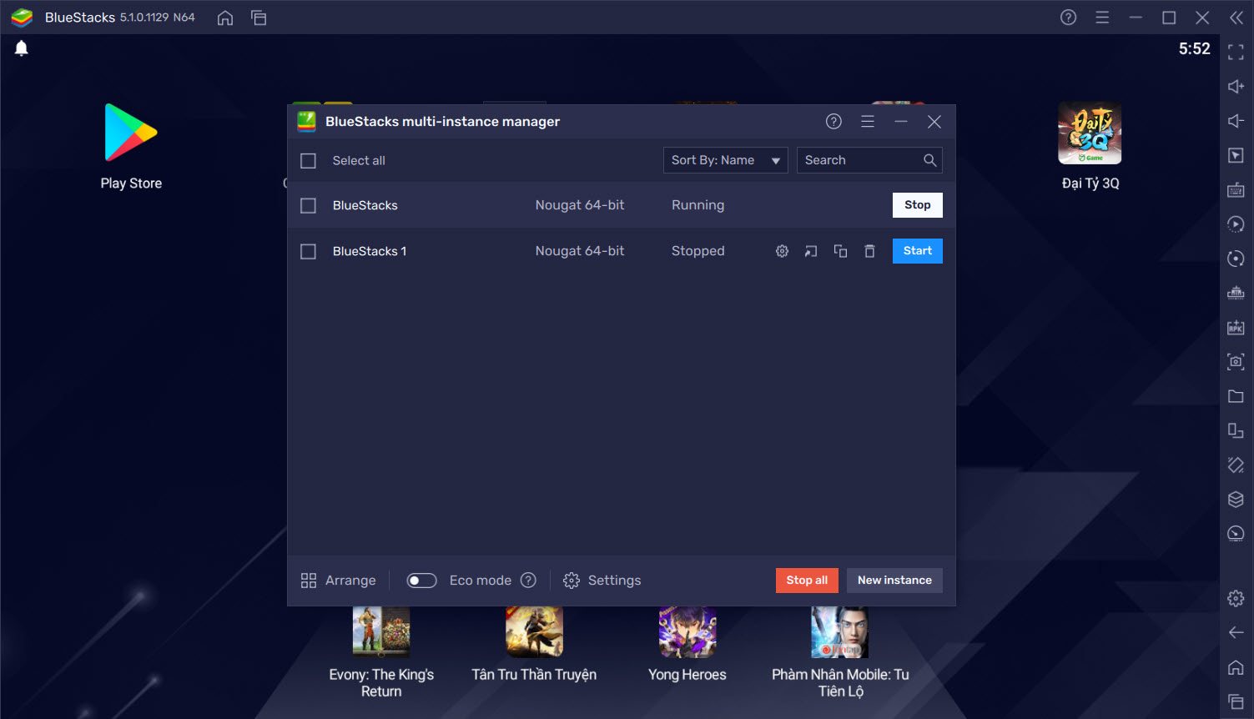Click the Eco mode help icon
Viewport: 1254px width, 719px height.
click(528, 581)
